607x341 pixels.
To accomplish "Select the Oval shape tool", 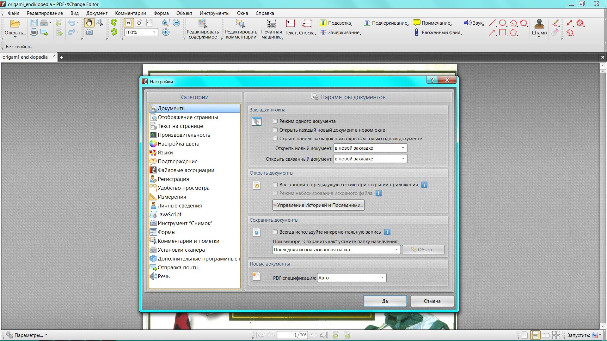I will (x=503, y=23).
